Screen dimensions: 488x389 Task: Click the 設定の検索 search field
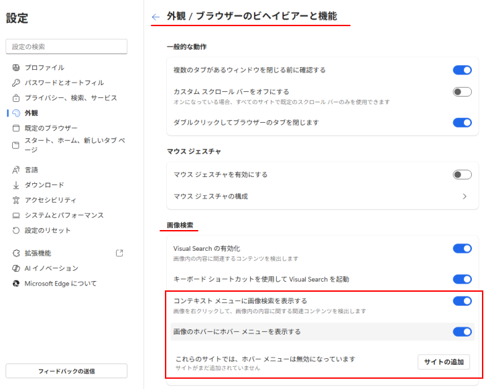(66, 46)
